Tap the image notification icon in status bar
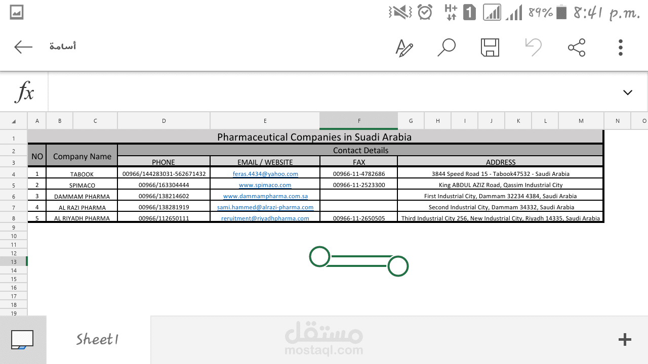648x364 pixels. (17, 13)
